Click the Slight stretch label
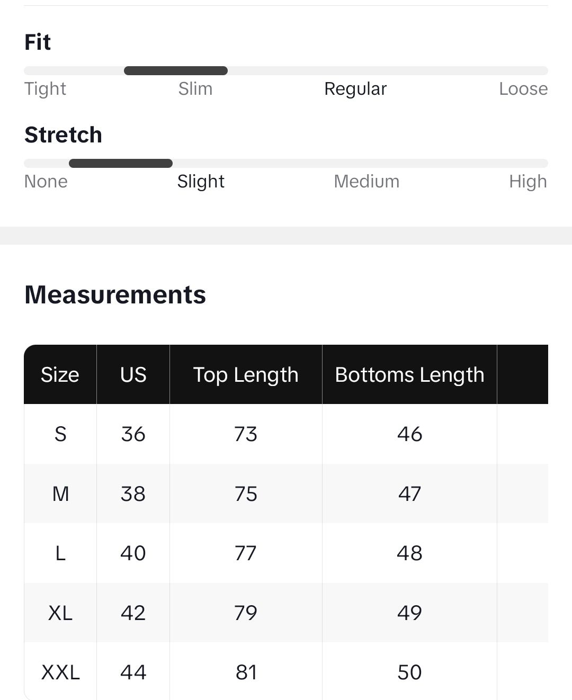Screen dimensions: 572x700 tap(201, 182)
